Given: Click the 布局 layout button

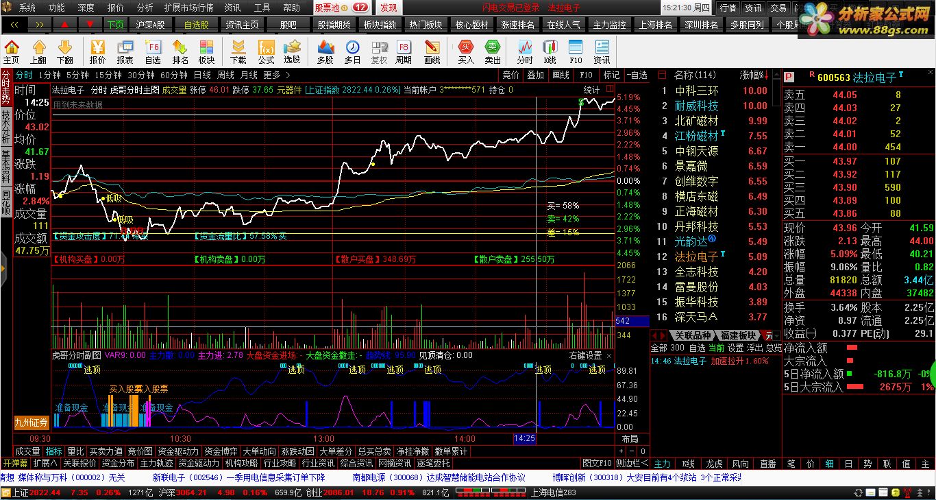Looking at the screenshot, I should coord(630,439).
